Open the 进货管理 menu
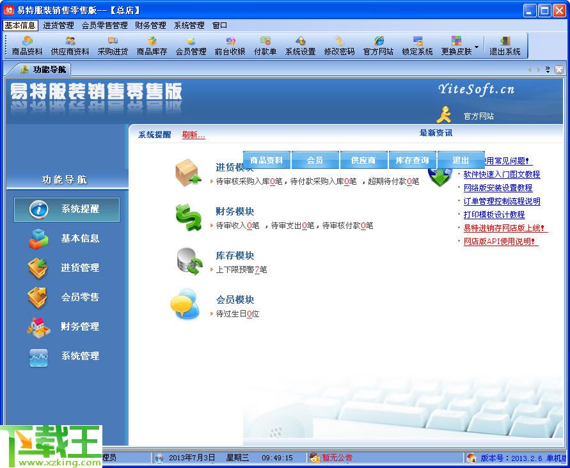The height and width of the screenshot is (468, 570). click(x=58, y=26)
